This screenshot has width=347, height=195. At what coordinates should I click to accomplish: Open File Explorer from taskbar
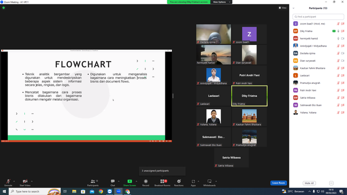point(74,191)
